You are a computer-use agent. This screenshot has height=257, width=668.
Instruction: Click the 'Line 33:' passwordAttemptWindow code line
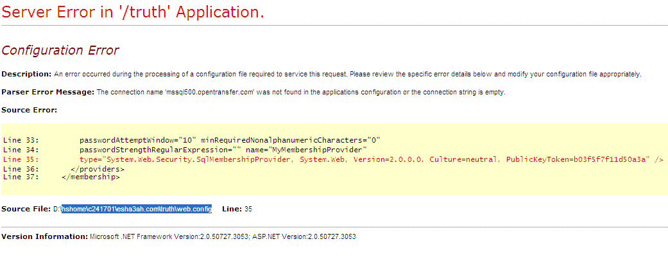coord(191,139)
